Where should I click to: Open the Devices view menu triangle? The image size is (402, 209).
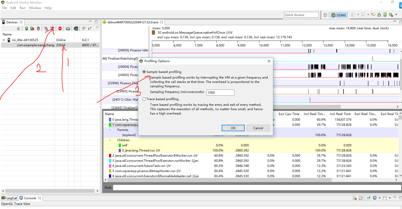pos(97,27)
